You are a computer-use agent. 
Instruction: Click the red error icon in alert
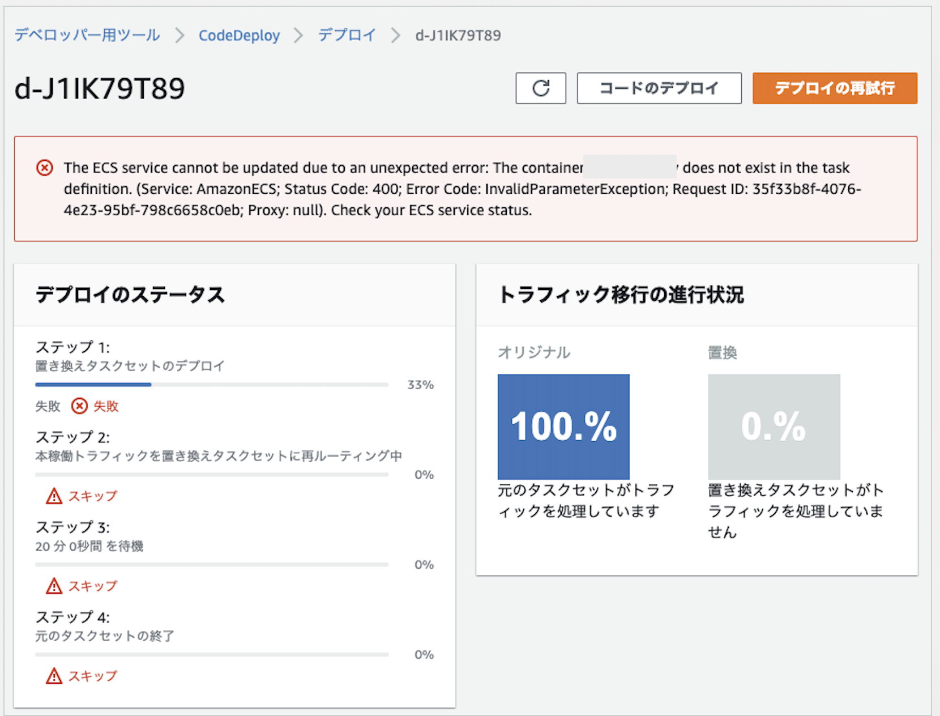point(45,168)
